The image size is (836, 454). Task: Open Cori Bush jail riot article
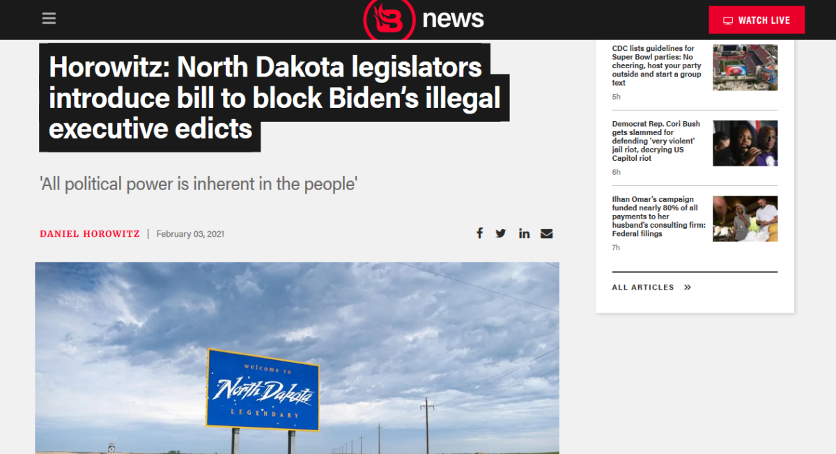point(656,141)
